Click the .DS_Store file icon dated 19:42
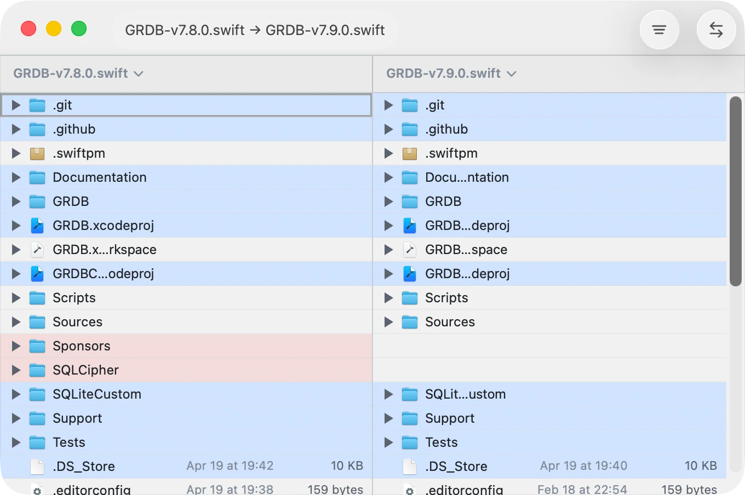 [x=37, y=467]
